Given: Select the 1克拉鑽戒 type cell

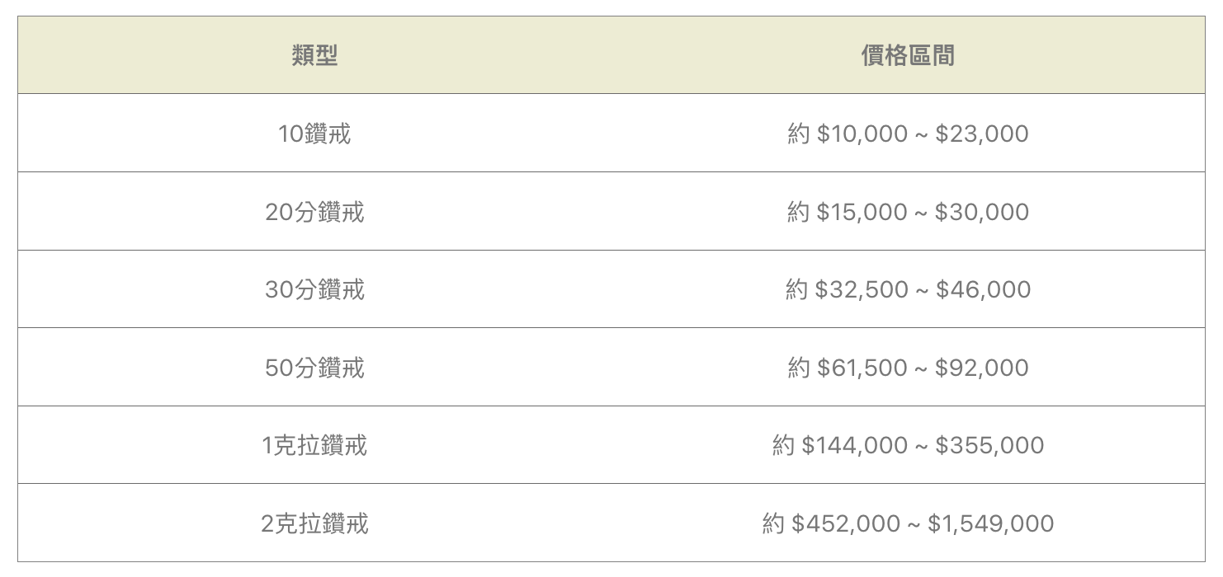Looking at the screenshot, I should coord(314,445).
